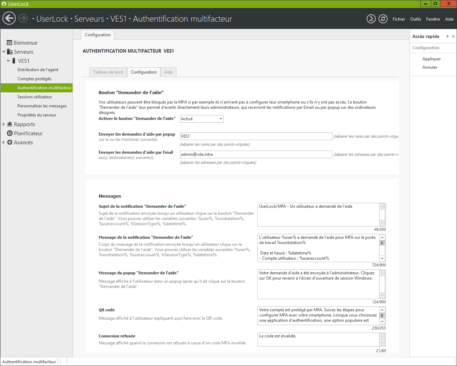Click the popup machines field containing VES1
457x366 pixels.
256,136
